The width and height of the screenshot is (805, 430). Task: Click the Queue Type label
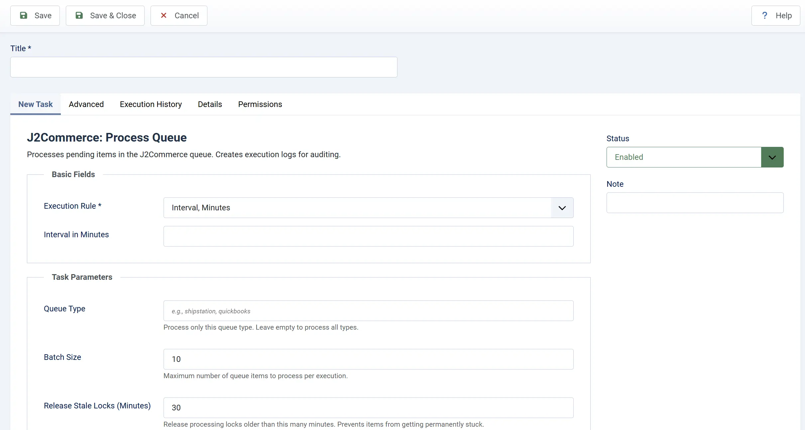tap(64, 309)
